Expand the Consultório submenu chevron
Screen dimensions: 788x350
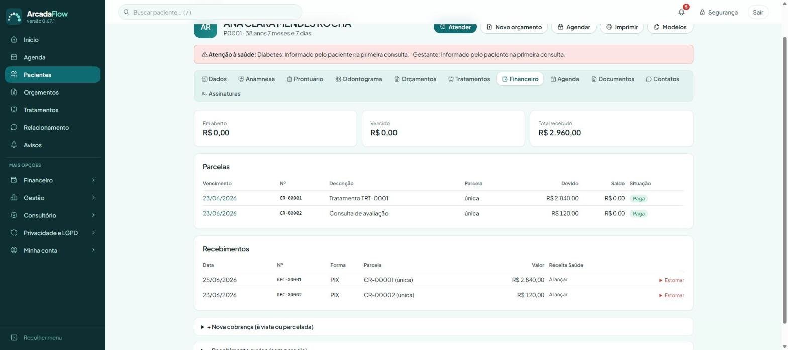(x=93, y=215)
